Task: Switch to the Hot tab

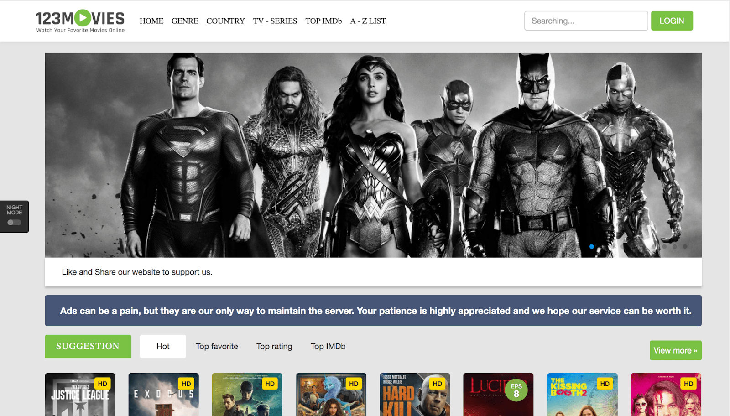Action: pyautogui.click(x=163, y=346)
